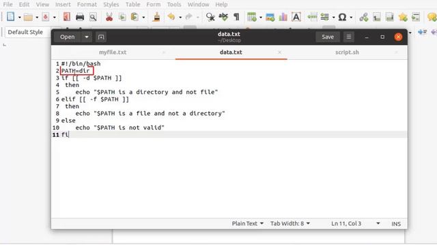Click the Insert Chart icon
Viewport: 437px width, 245px height.
283,17
